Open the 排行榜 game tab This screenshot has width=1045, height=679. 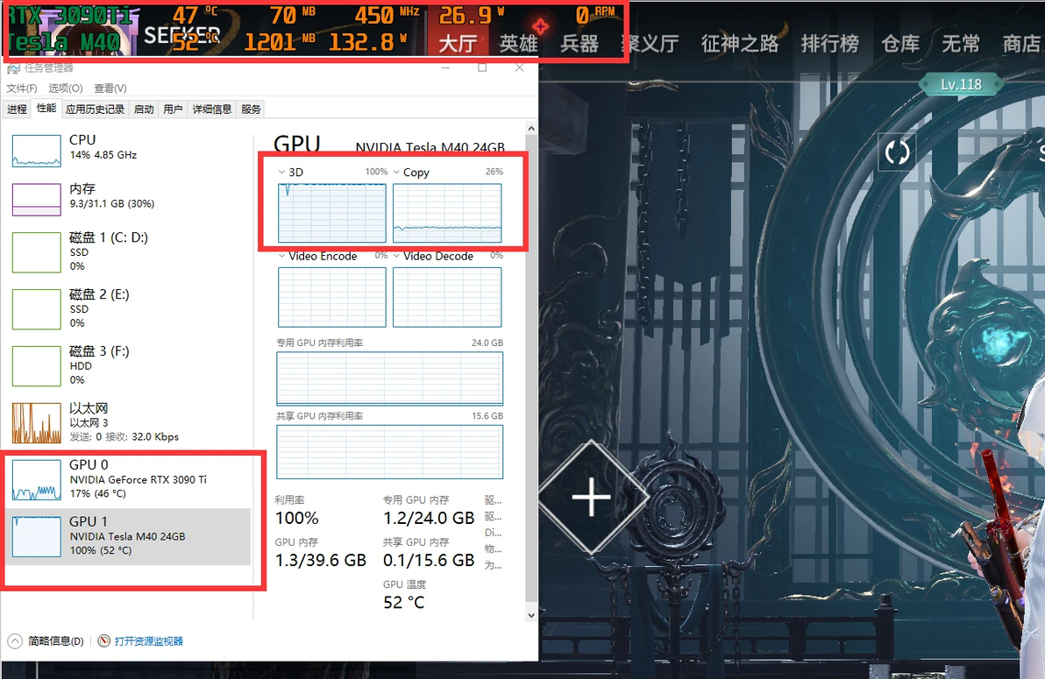click(x=829, y=44)
